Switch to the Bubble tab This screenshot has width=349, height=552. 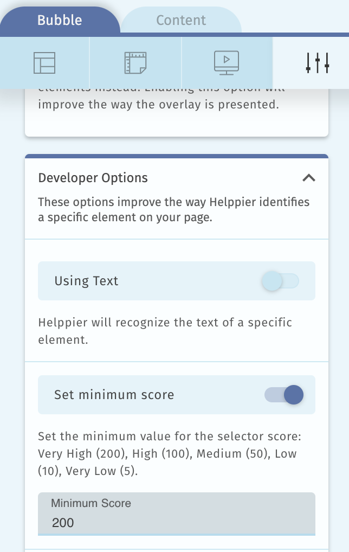click(x=60, y=21)
